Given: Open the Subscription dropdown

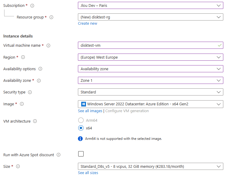Looking at the screenshot, I should pos(150,5).
